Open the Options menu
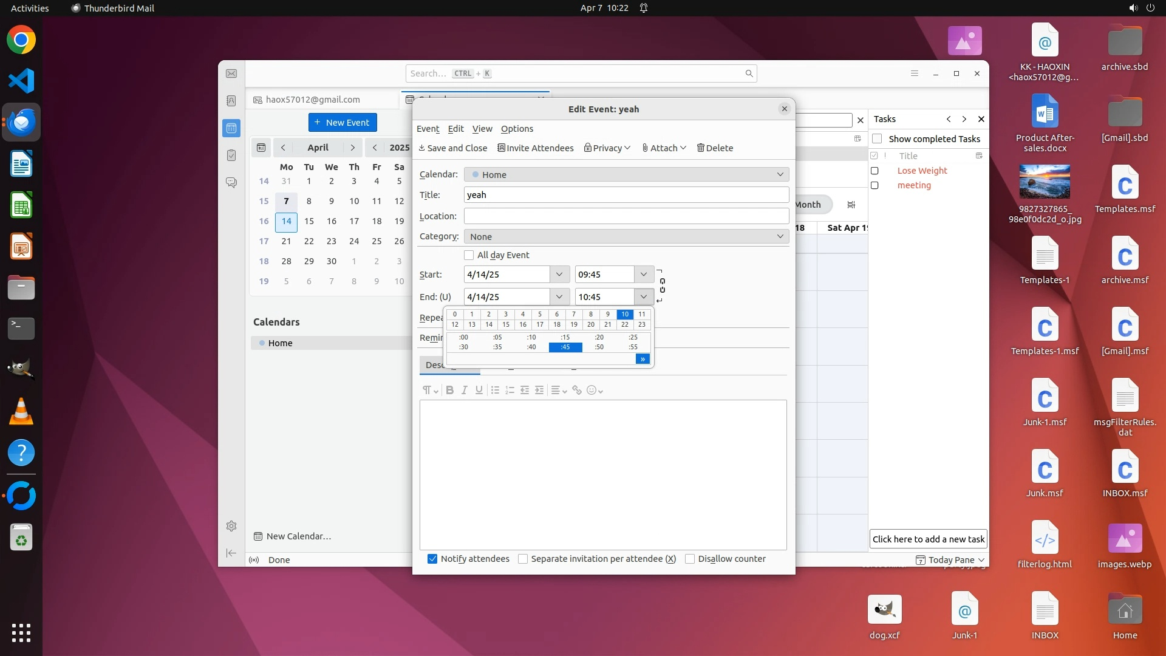Viewport: 1166px width, 656px height. [x=517, y=129]
